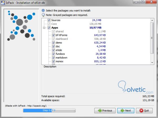This screenshot has height=118, width=158.
Task: Select the Sources row label
Action: coord(56,20)
